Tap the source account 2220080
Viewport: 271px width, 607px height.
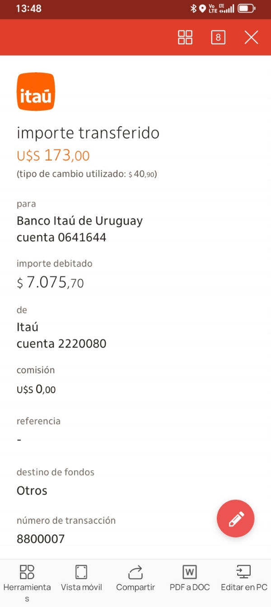pos(82,343)
